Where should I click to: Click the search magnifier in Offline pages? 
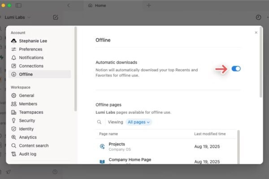pyautogui.click(x=99, y=122)
